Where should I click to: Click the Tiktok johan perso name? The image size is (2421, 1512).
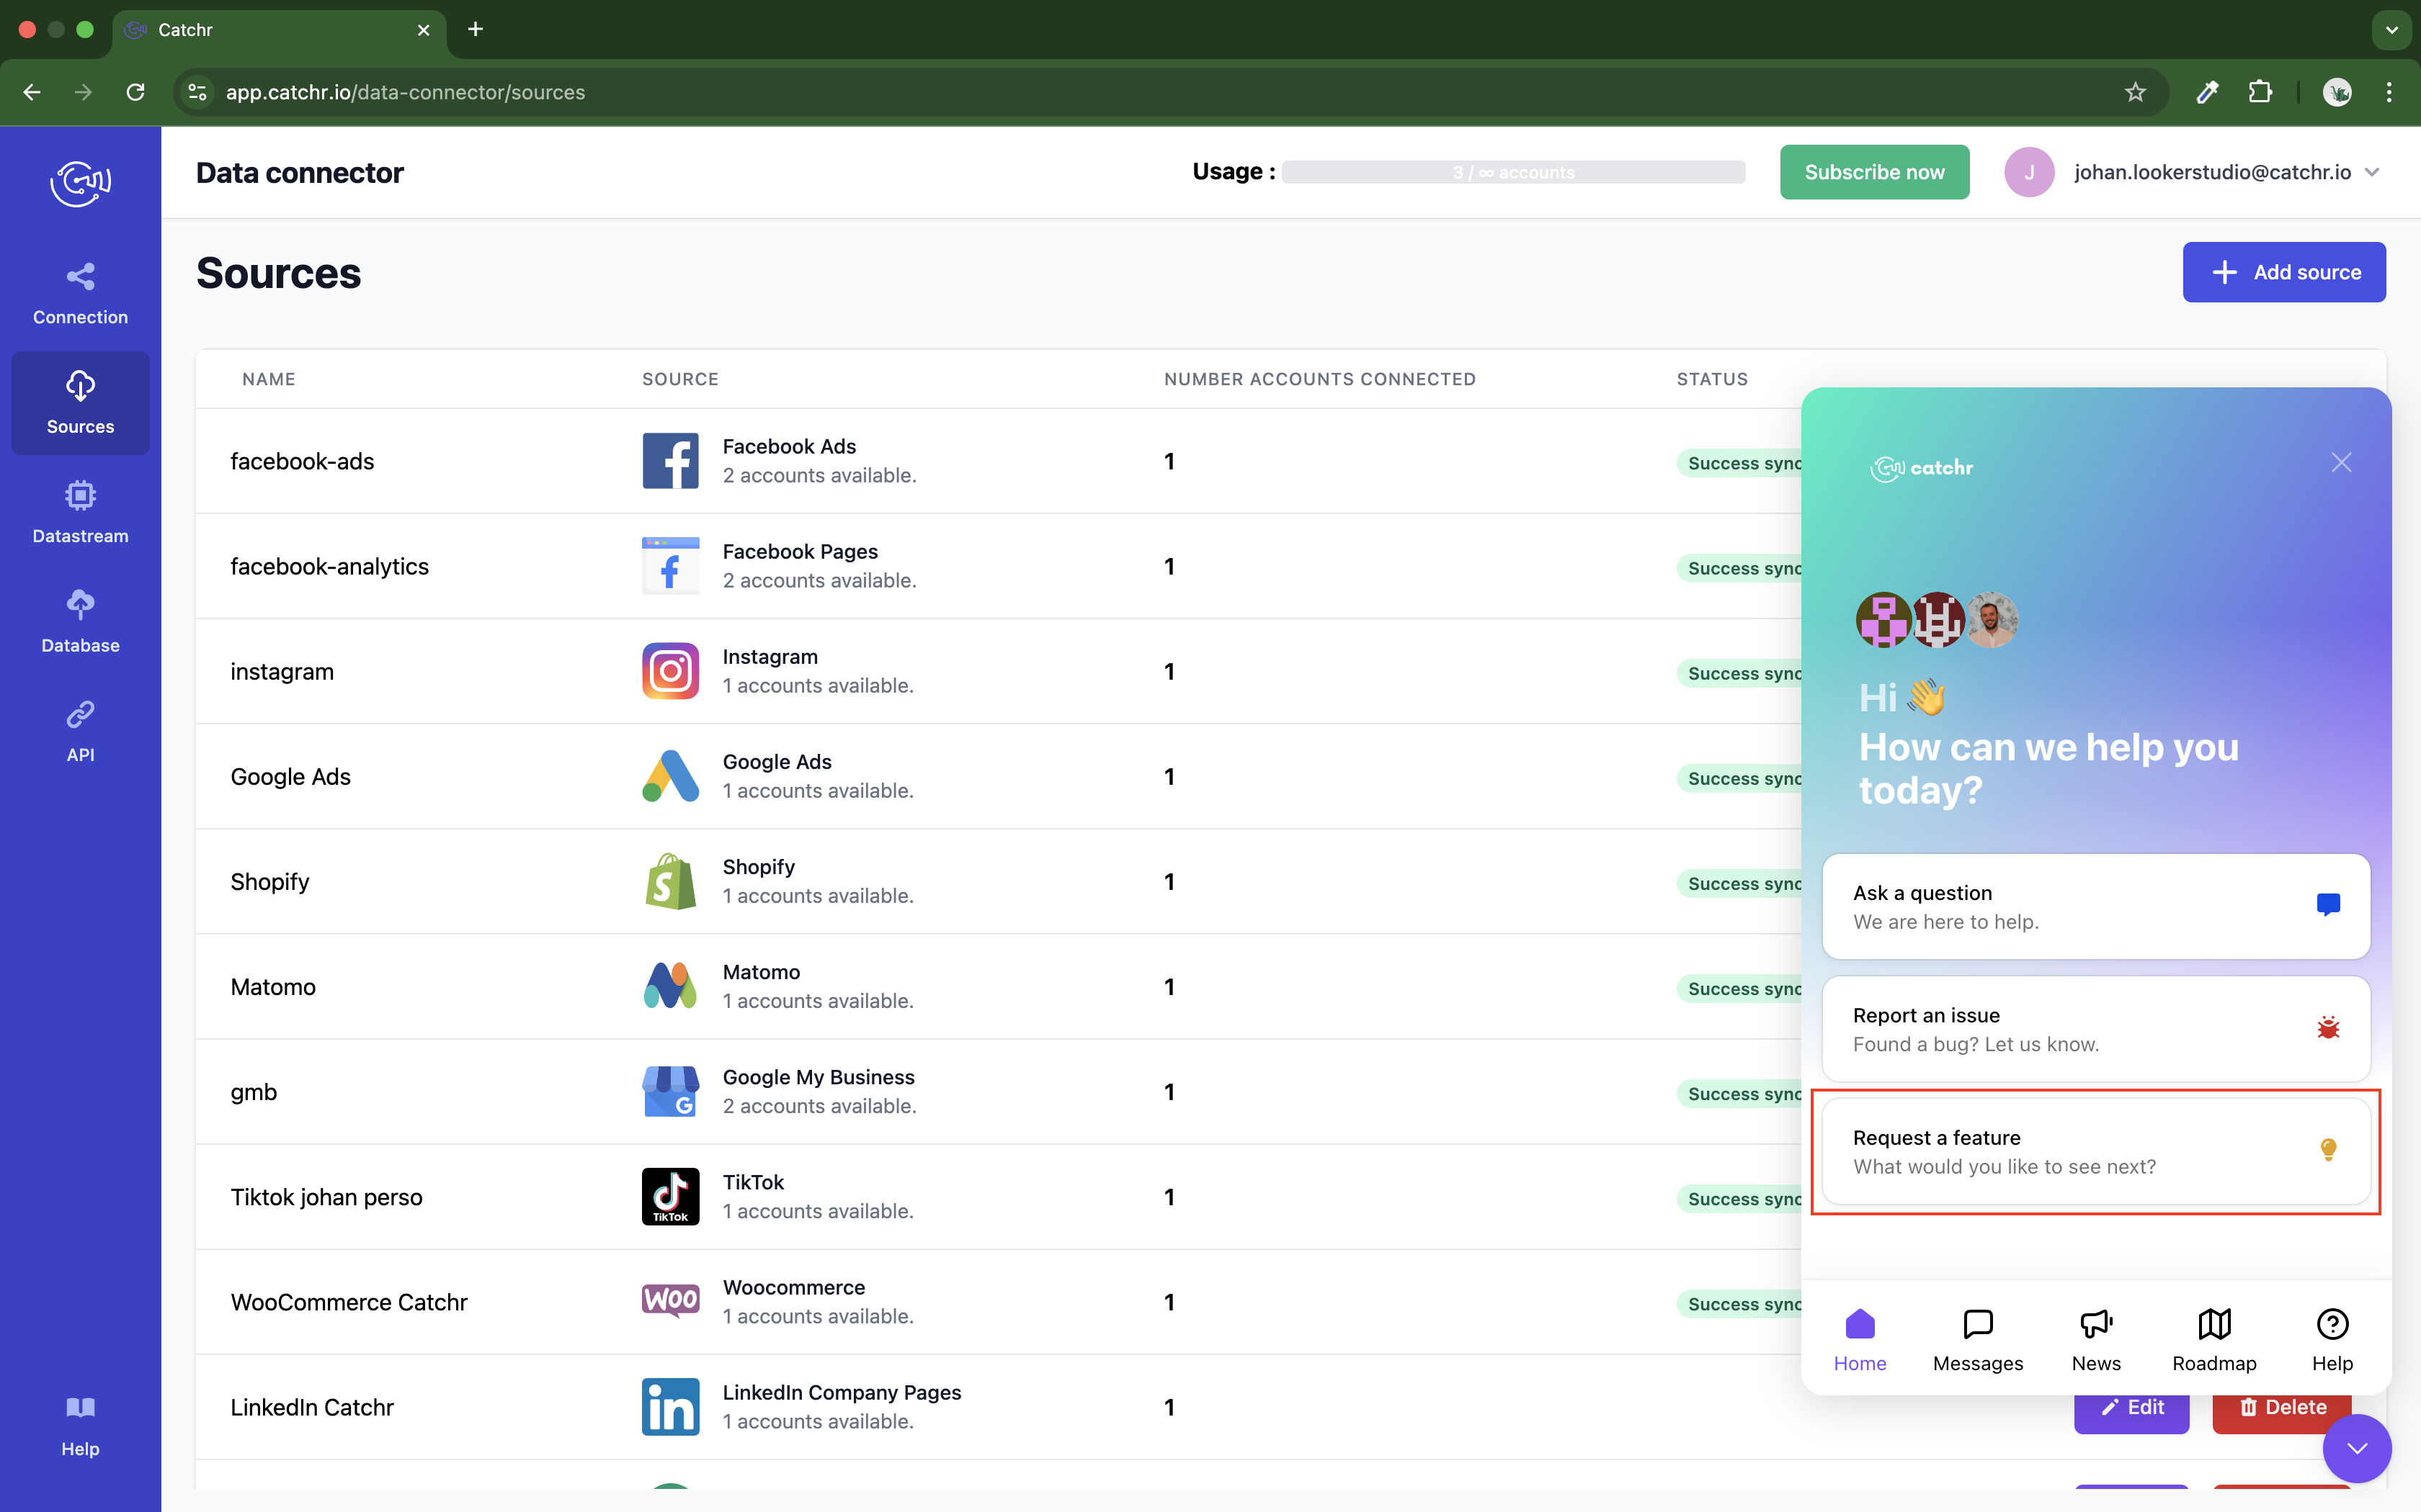326,1196
